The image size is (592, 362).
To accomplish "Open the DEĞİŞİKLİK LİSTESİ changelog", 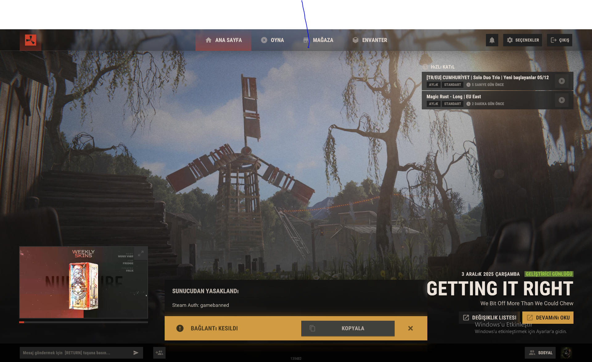I will (489, 318).
